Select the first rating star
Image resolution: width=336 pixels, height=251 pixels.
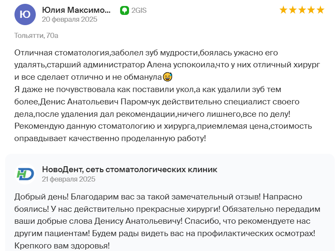283,10
